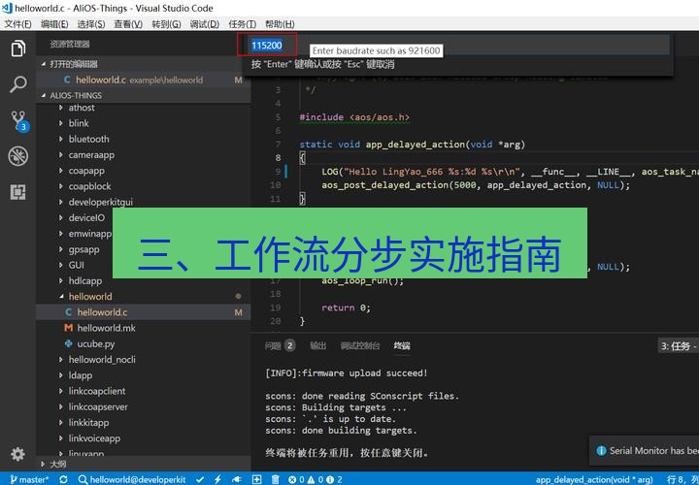Viewport: 699px width, 485px height.
Task: Click the create project plus icon in status bar
Action: [x=256, y=479]
